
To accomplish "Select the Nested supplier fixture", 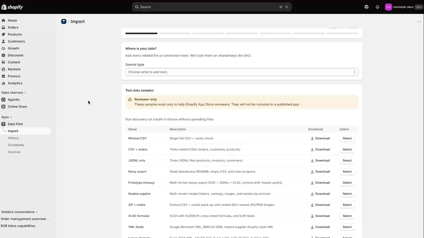I will coord(347,194).
